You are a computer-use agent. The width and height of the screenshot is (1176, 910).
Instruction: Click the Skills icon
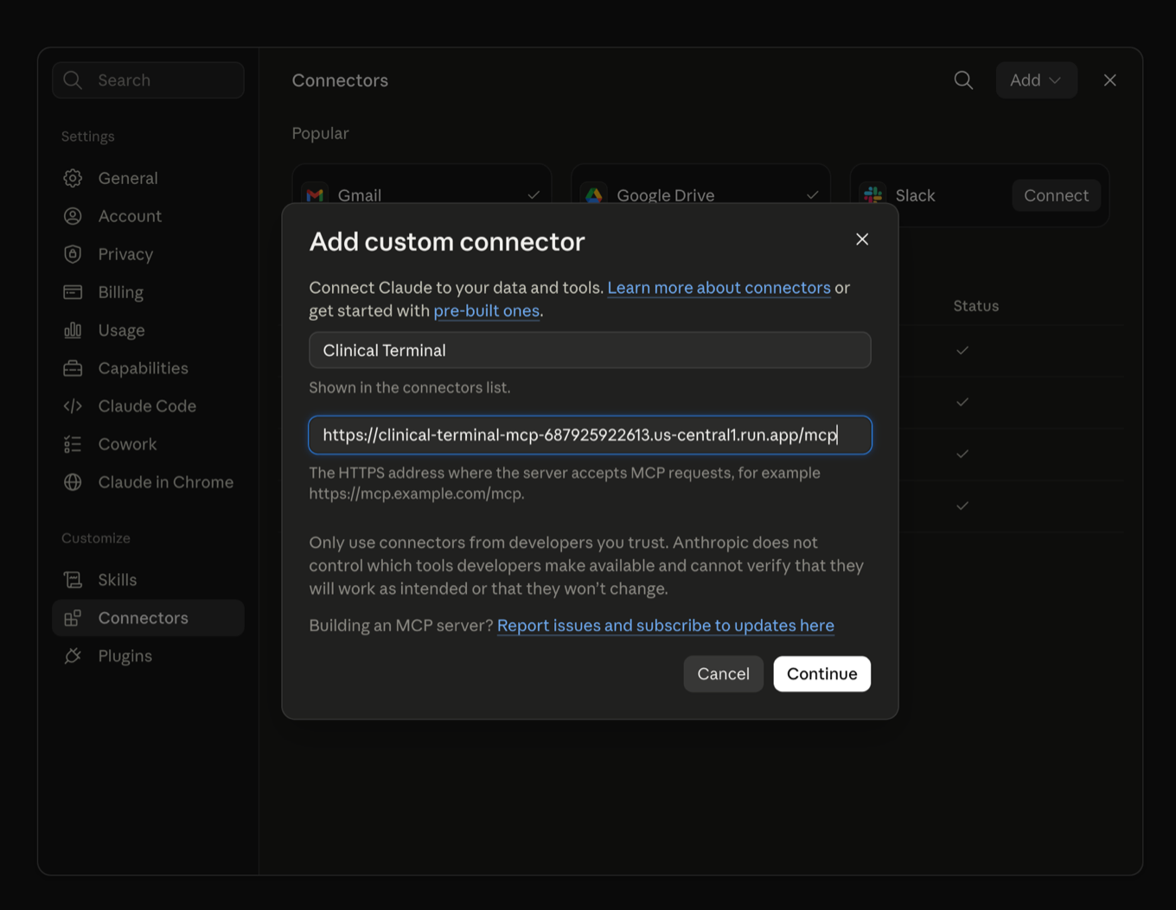[73, 580]
